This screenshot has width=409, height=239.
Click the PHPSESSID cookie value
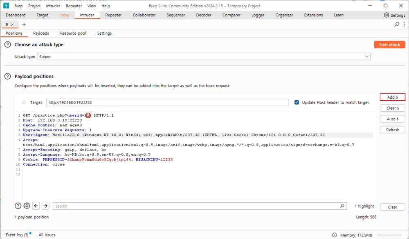coord(99,159)
